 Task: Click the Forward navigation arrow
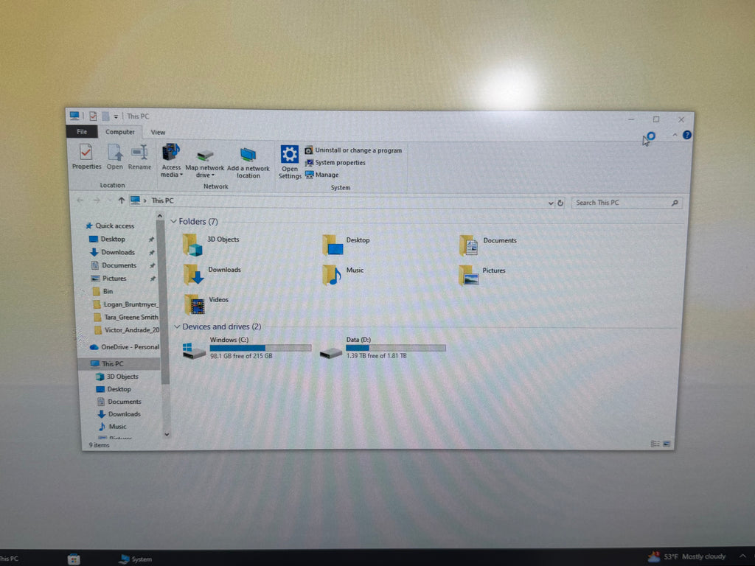(97, 200)
